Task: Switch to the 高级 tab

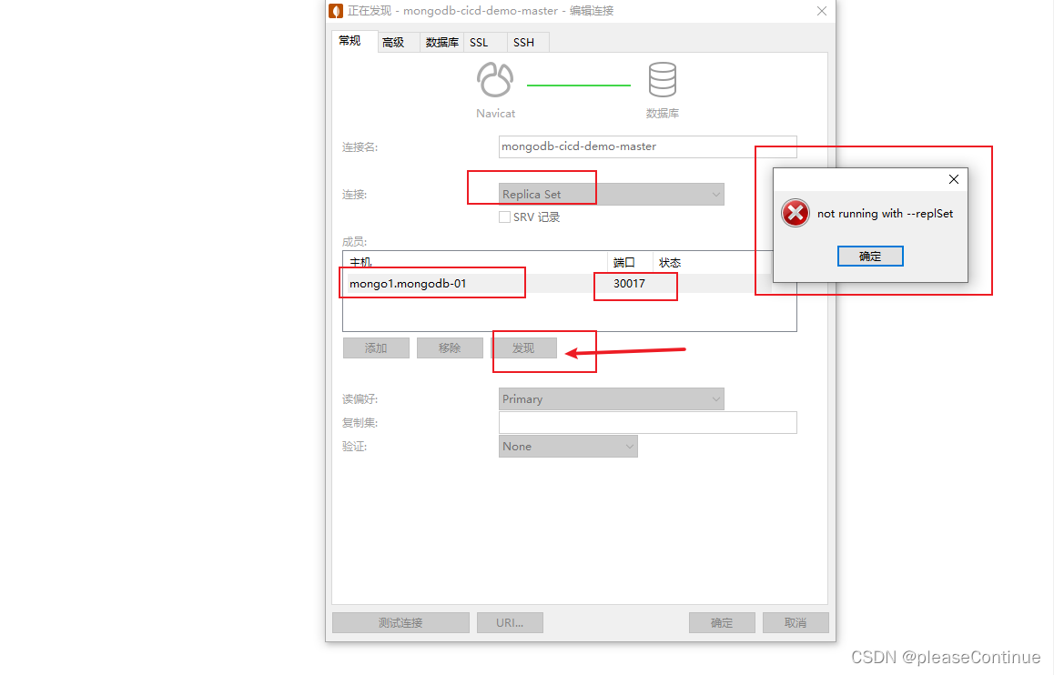Action: point(395,42)
